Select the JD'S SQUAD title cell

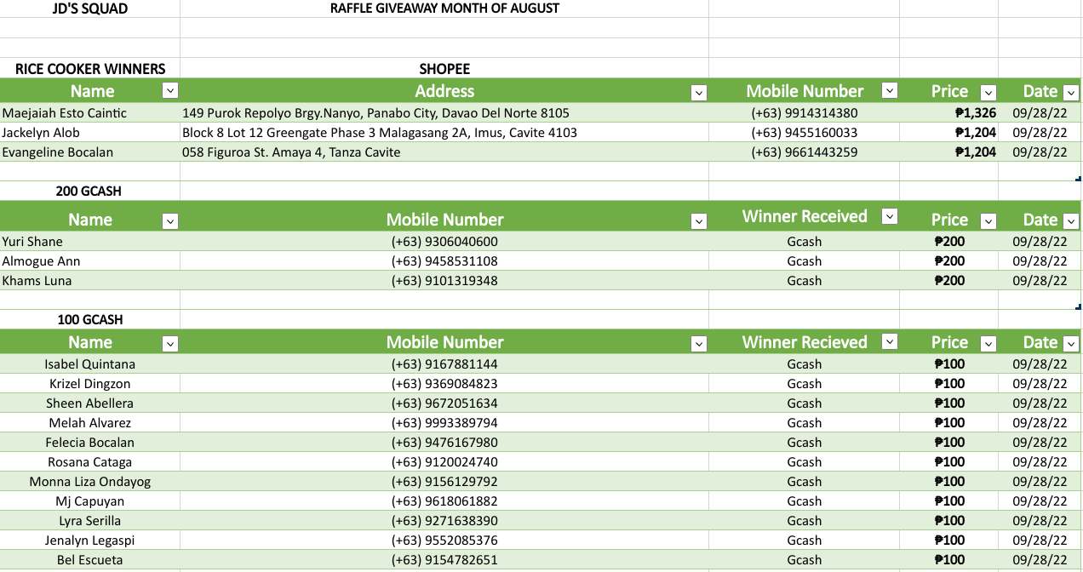(90, 9)
